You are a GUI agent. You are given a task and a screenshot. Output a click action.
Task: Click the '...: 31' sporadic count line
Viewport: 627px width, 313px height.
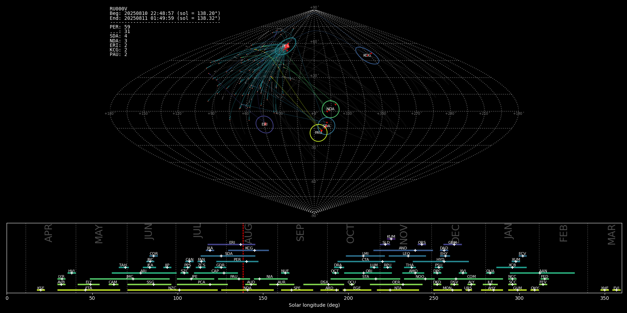click(x=120, y=31)
